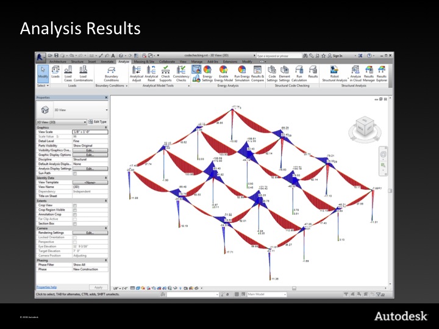Click Analytical Reset tool
Screen dimensions: 439x329
[x=151, y=74]
